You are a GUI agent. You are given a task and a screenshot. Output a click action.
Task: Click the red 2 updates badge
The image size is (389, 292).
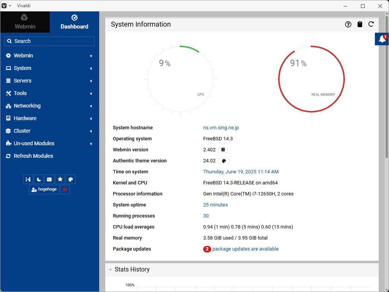[207, 249]
